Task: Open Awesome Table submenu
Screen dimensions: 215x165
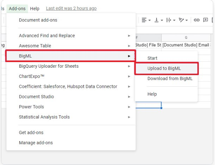Action: (x=71, y=46)
